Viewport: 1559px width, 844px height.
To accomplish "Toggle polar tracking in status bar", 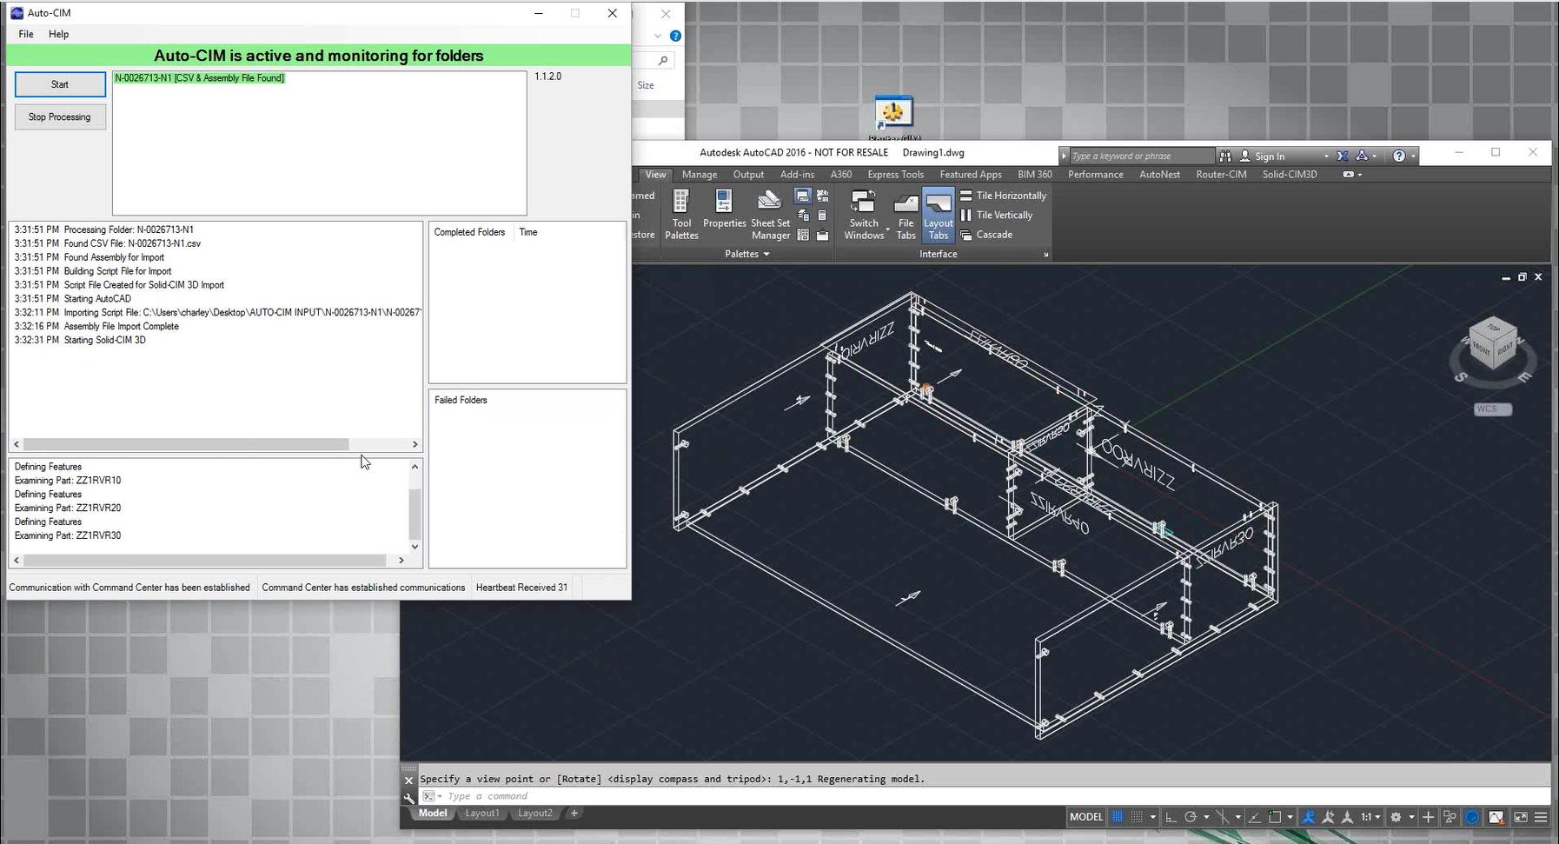I will pyautogui.click(x=1191, y=817).
